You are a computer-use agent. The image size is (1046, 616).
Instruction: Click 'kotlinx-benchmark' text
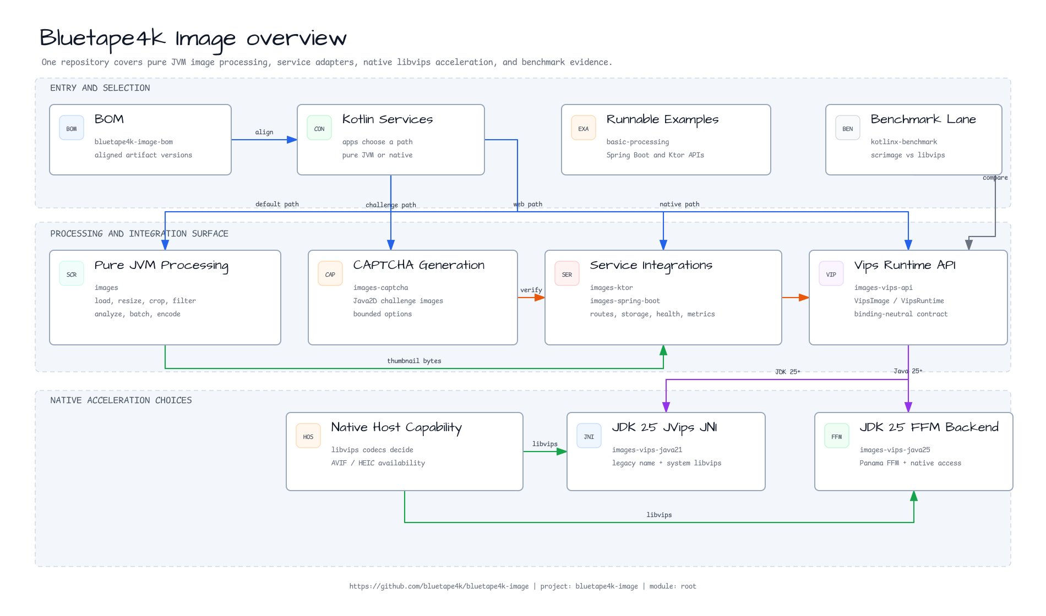tap(903, 142)
